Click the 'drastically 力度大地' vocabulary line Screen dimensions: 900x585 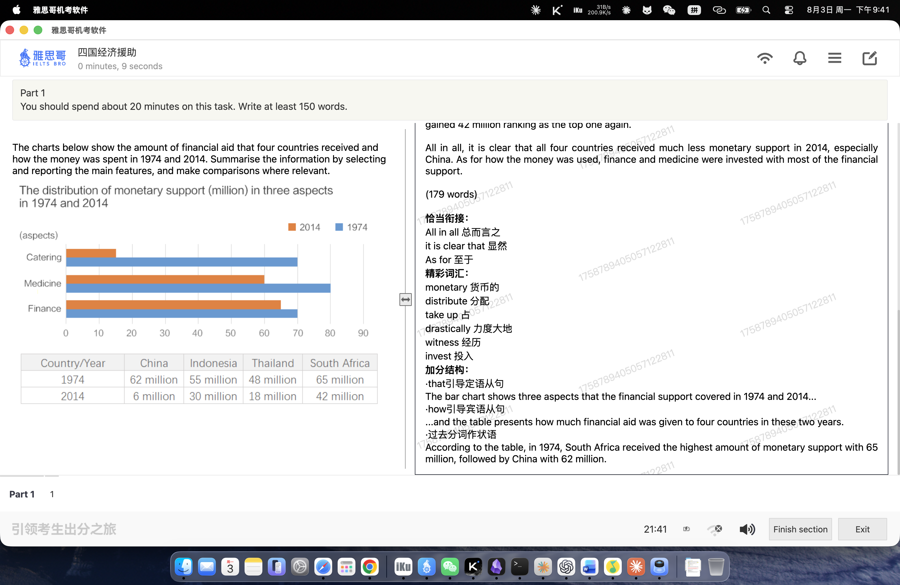pyautogui.click(x=469, y=328)
